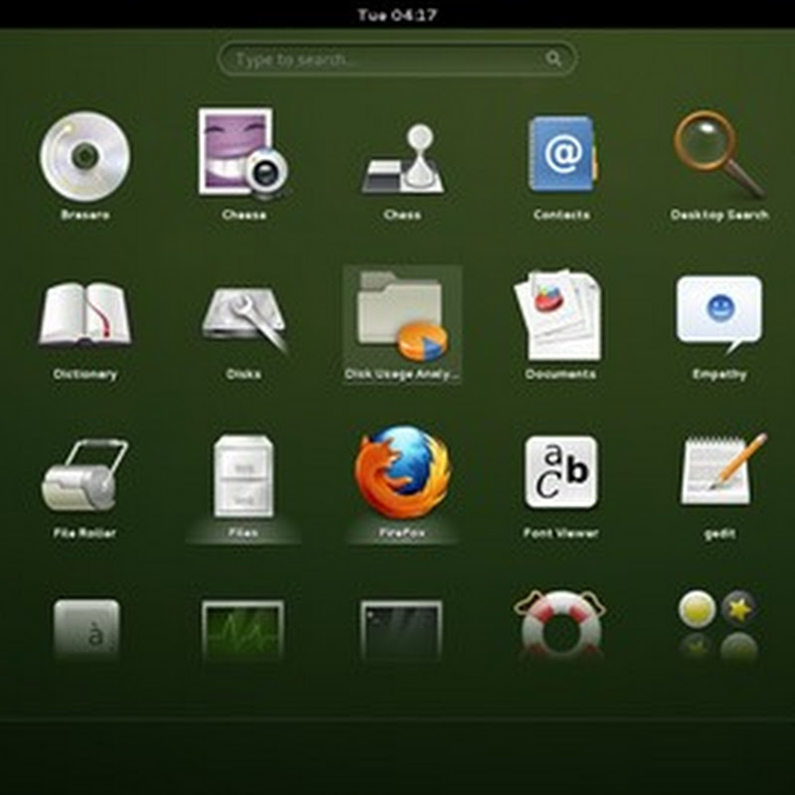The height and width of the screenshot is (795, 795).
Task: Click the Font Viewer label text
Action: 560,533
